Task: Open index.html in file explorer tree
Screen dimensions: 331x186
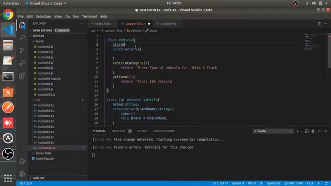Action: 43,153
